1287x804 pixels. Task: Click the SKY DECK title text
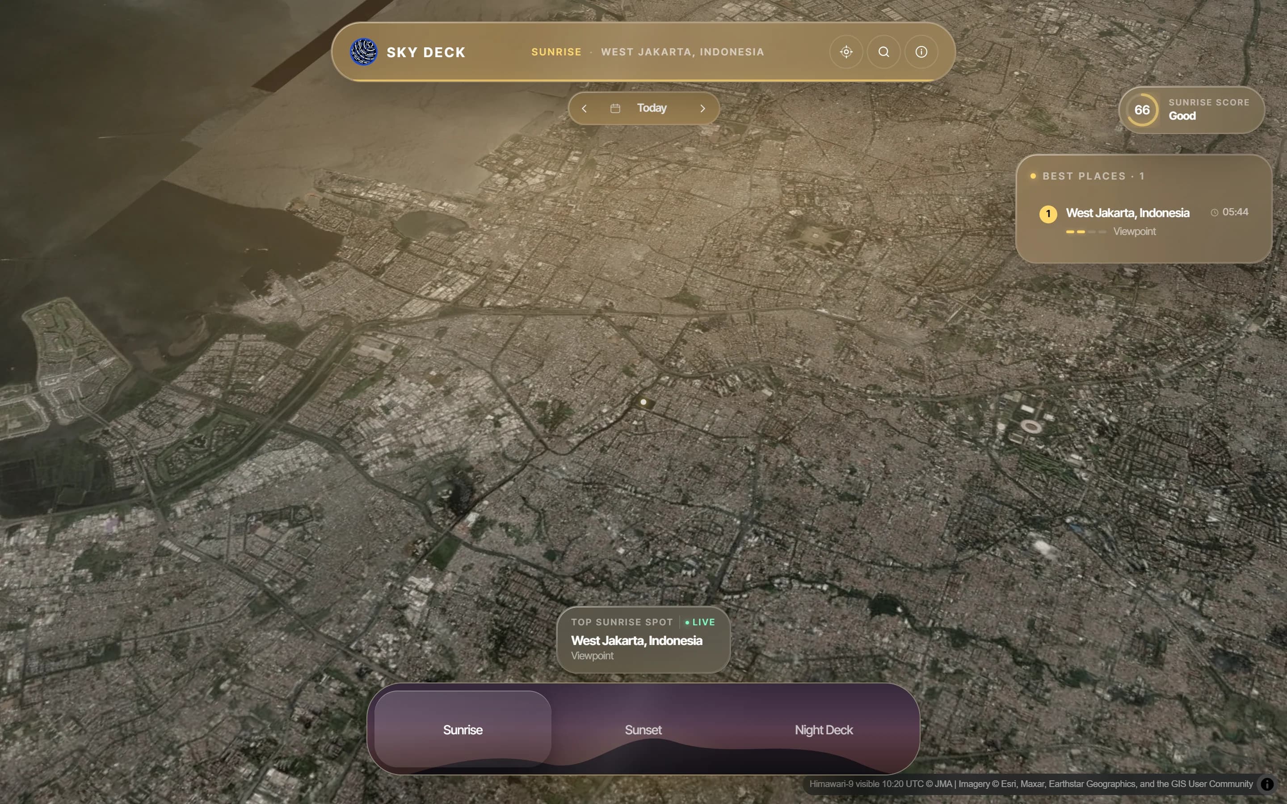click(x=425, y=52)
